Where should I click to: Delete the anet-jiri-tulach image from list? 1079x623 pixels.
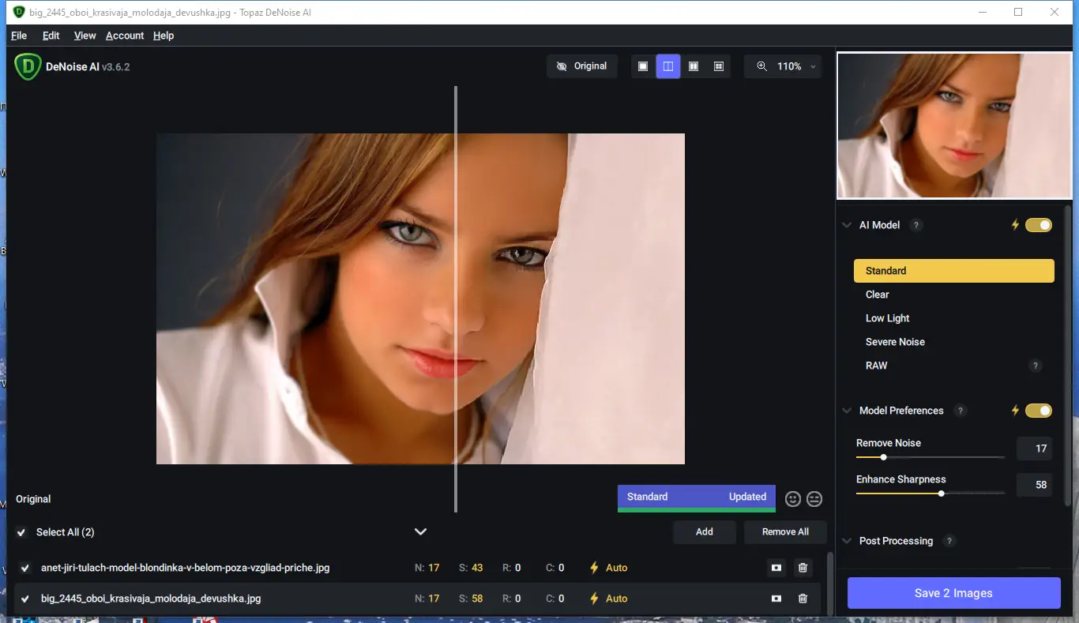[803, 568]
